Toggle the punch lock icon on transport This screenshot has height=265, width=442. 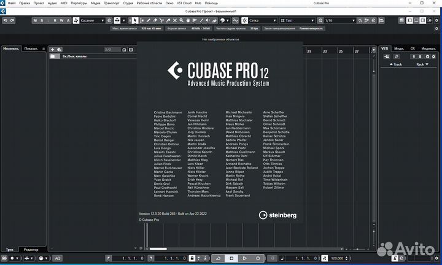click(192, 258)
